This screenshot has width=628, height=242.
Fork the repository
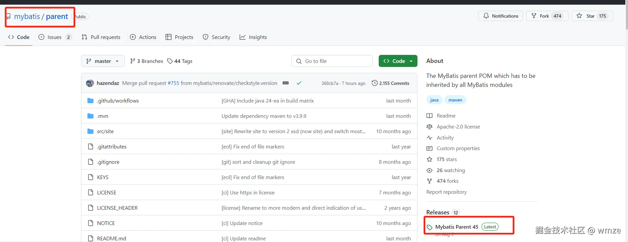click(547, 16)
